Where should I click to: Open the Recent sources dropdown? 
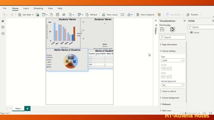pos(71,15)
